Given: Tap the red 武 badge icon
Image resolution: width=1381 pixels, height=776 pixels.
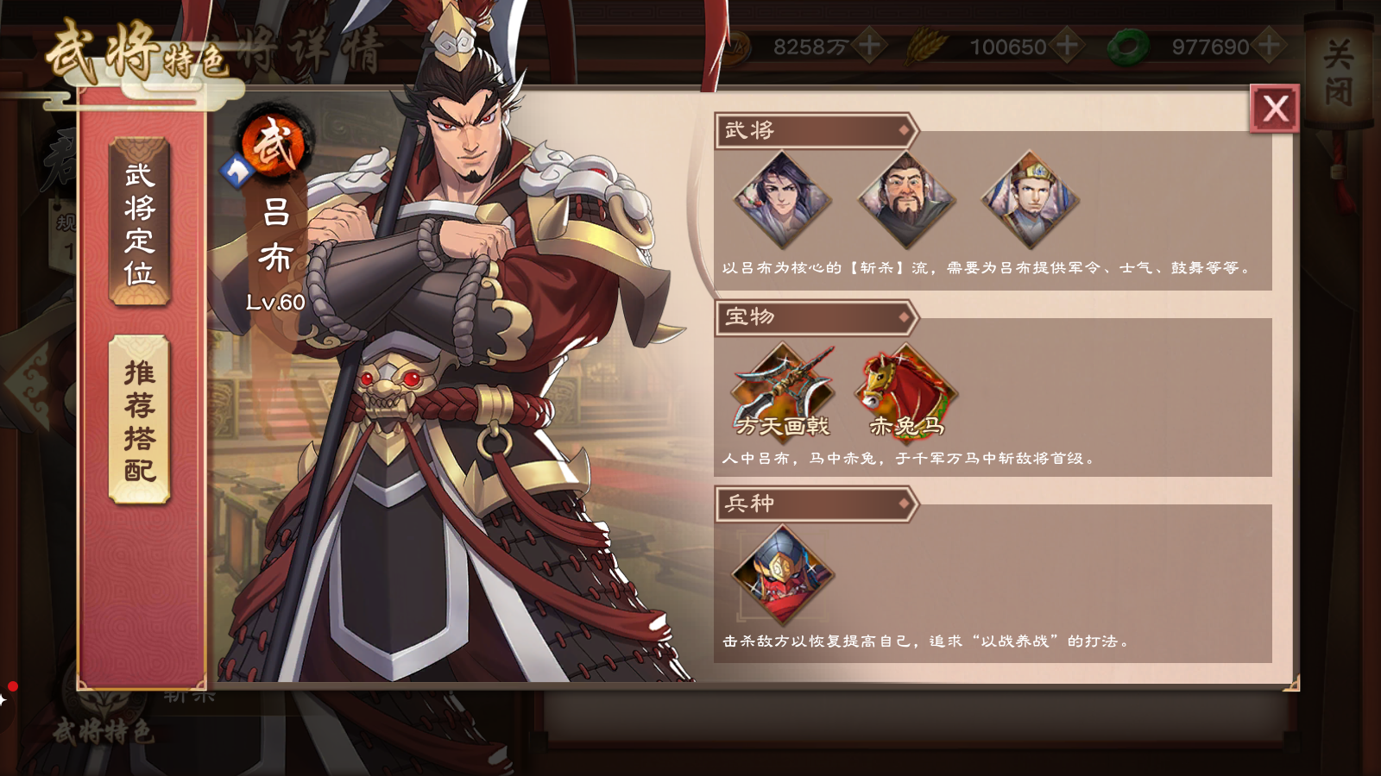Looking at the screenshot, I should pos(274,145).
